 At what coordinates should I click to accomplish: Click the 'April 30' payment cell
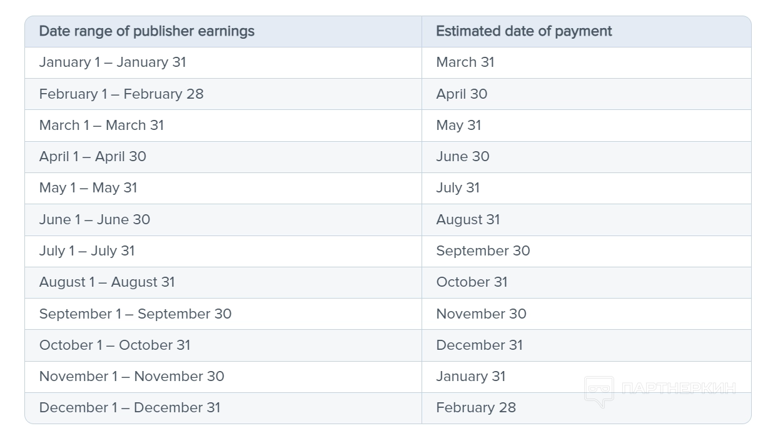click(462, 94)
